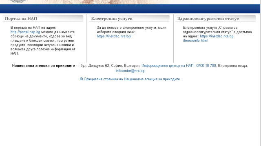Click Информационен център на НАП - 0700 18 700

coord(179,66)
